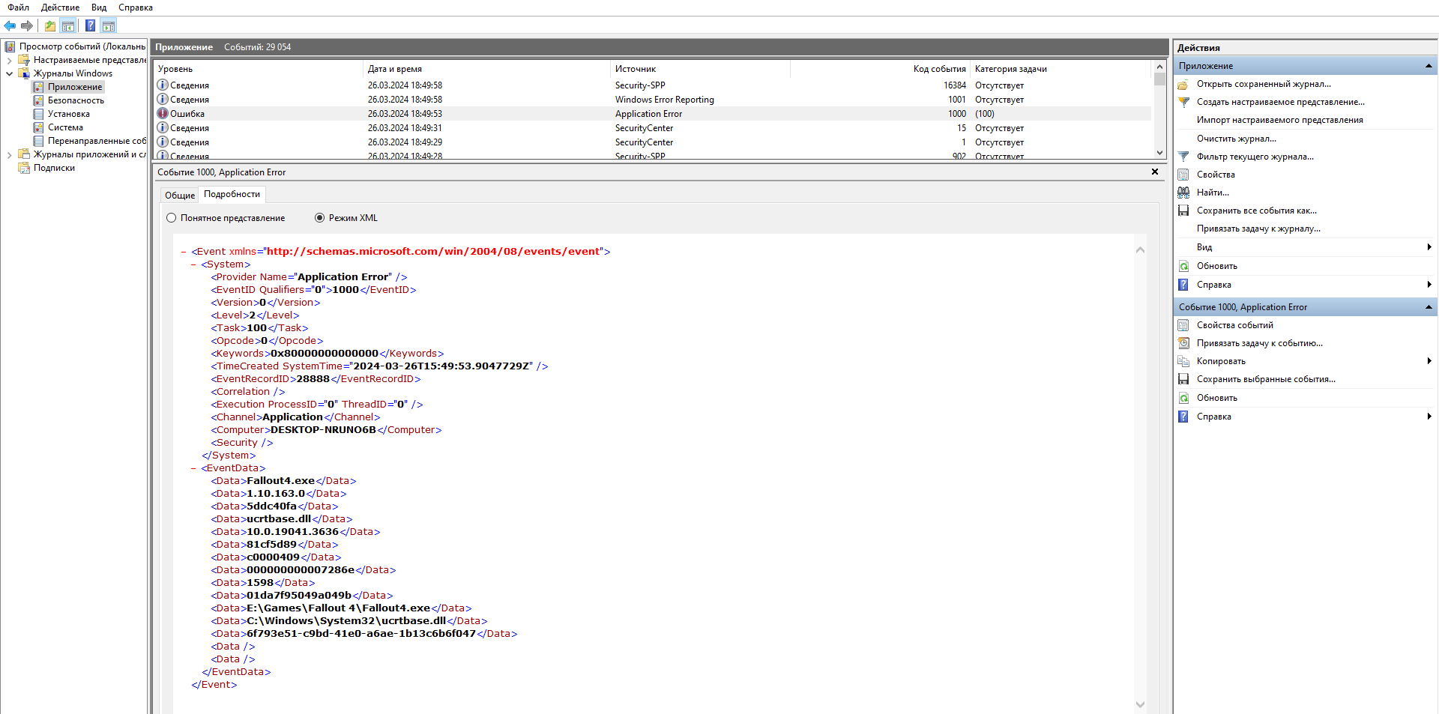Viewport: 1439px width, 714px height.
Task: Collapse the Windows Logs tree node
Action: (9, 73)
